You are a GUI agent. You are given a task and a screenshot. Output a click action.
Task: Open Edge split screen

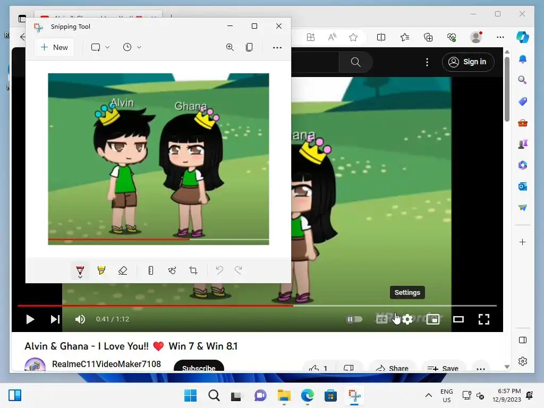(381, 37)
